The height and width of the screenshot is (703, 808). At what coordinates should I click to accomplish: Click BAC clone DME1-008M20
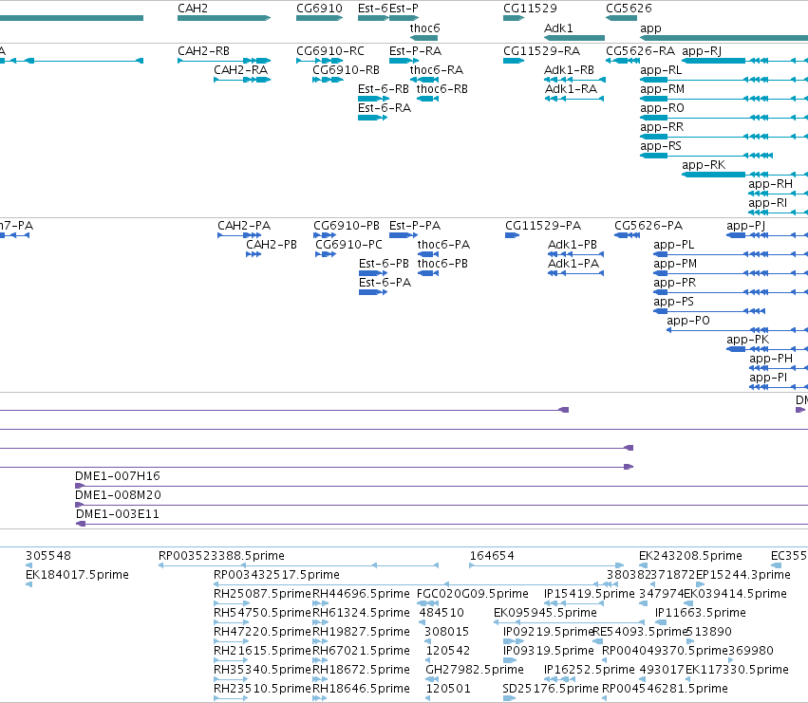point(118,495)
